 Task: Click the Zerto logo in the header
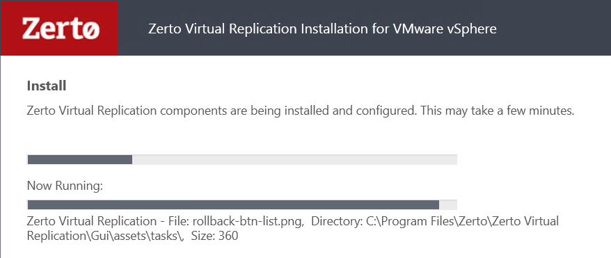click(59, 28)
